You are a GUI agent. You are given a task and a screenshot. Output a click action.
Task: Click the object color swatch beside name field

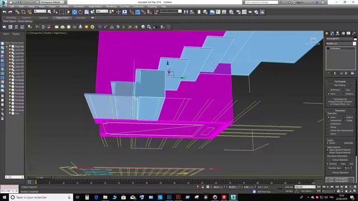[x=355, y=39]
